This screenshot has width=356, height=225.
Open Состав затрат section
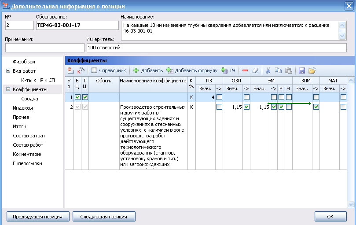(29, 136)
